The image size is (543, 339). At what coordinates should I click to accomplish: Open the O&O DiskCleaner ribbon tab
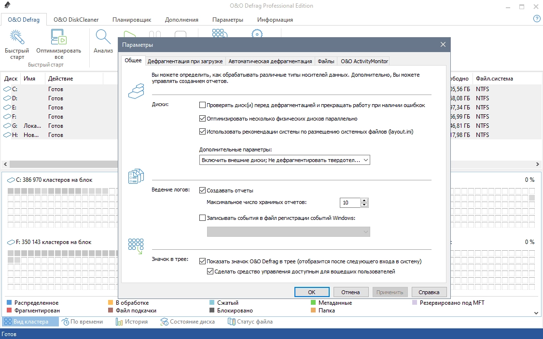click(76, 20)
